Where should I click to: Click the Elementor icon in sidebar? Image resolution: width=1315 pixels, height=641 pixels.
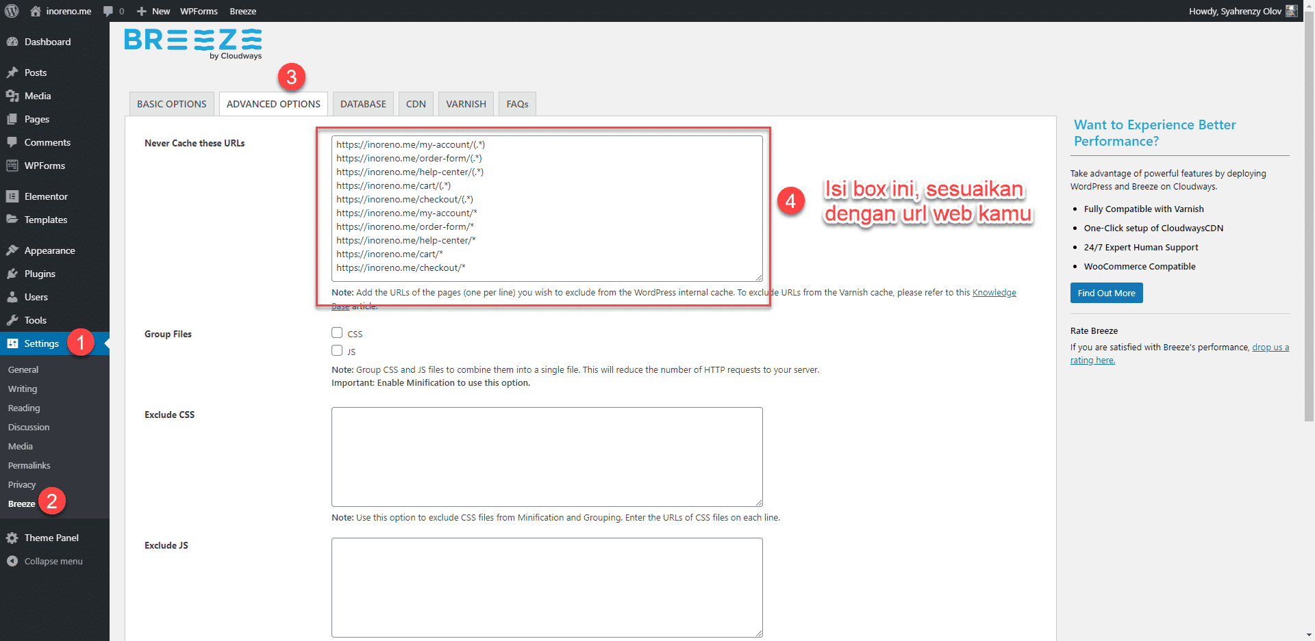pos(12,196)
